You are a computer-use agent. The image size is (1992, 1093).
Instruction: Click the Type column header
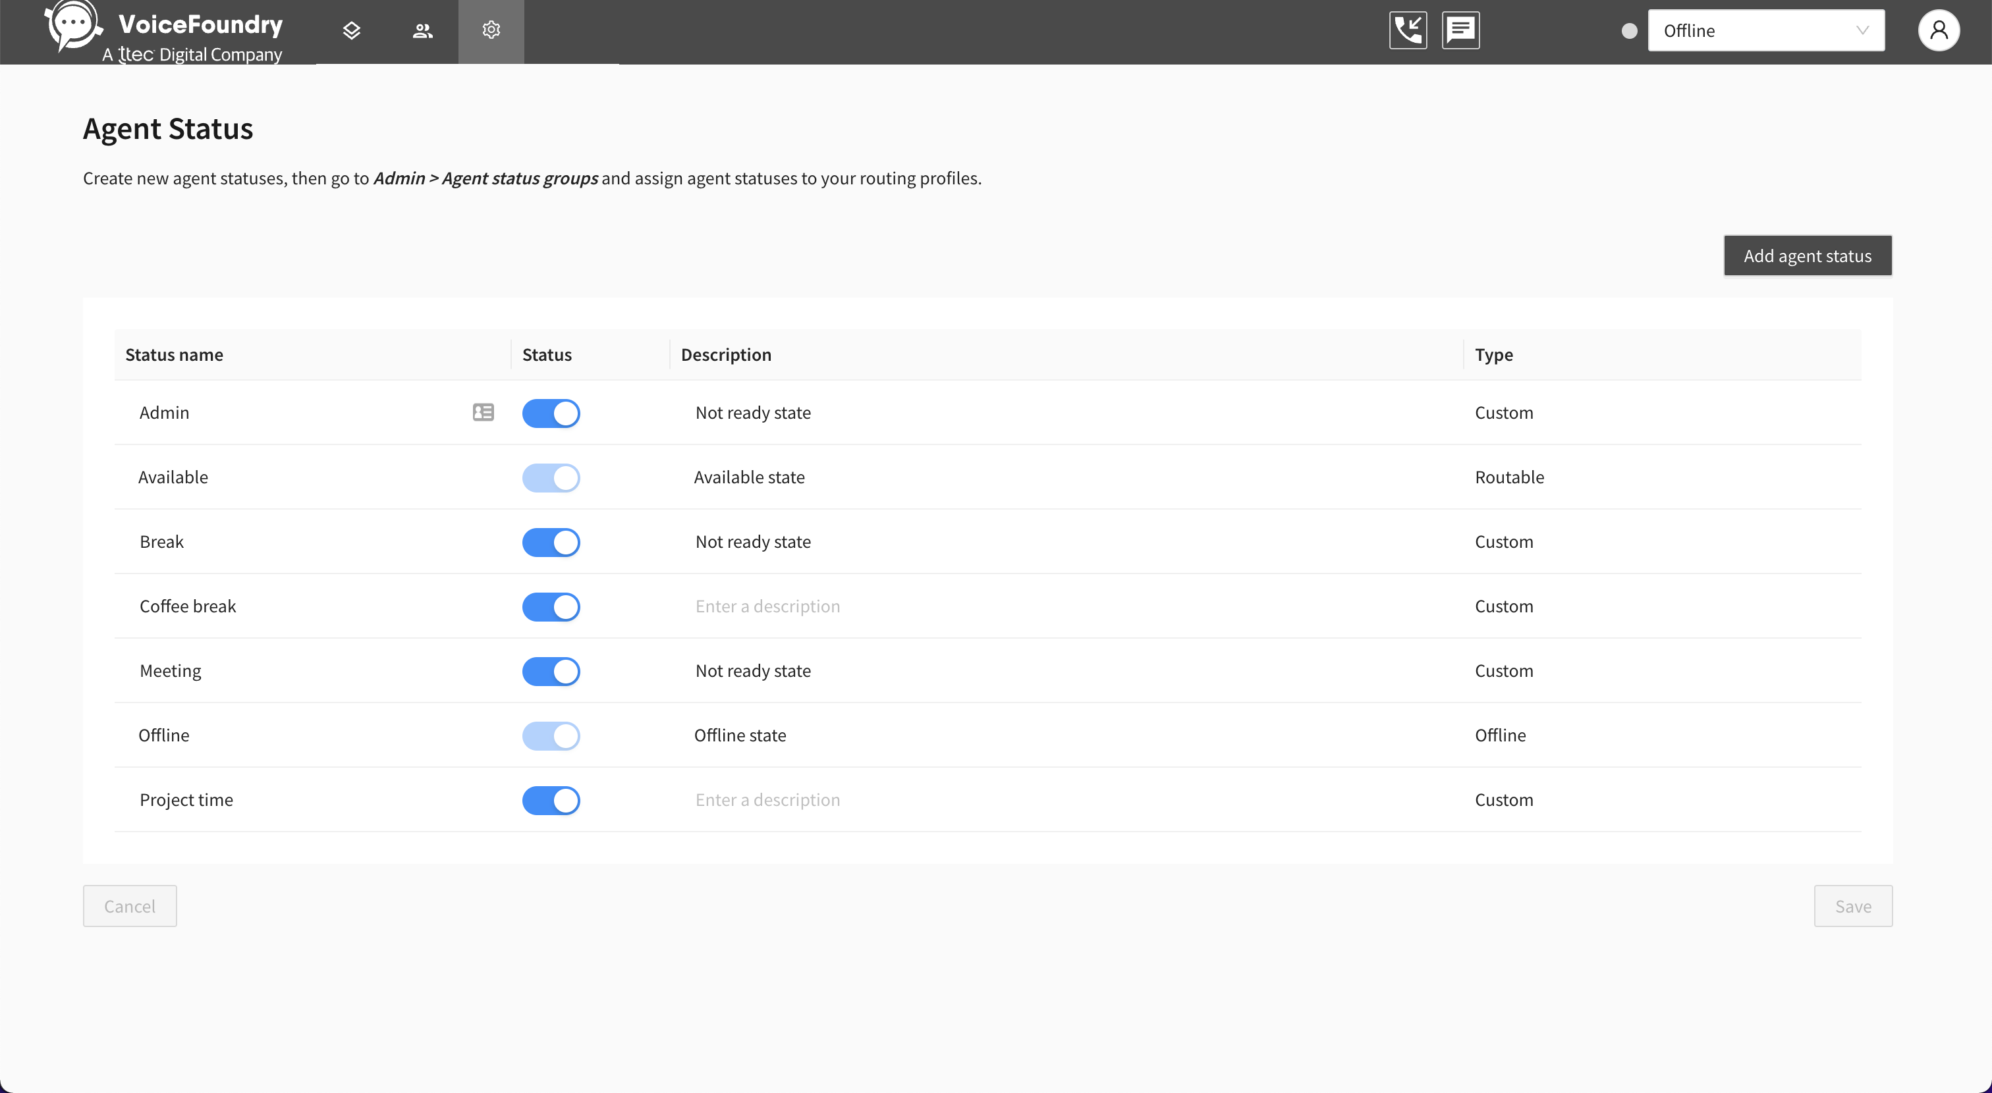[1494, 354]
